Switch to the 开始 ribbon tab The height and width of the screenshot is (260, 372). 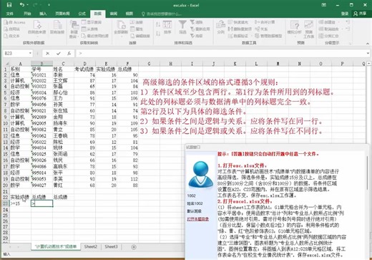27,14
